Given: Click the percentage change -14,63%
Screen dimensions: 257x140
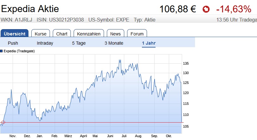Looking at the screenshot, I should coord(234,9).
